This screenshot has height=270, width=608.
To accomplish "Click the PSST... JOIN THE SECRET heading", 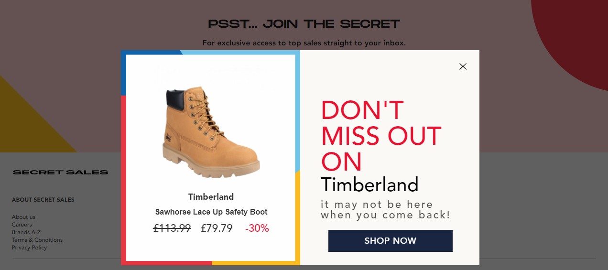I will [x=304, y=24].
